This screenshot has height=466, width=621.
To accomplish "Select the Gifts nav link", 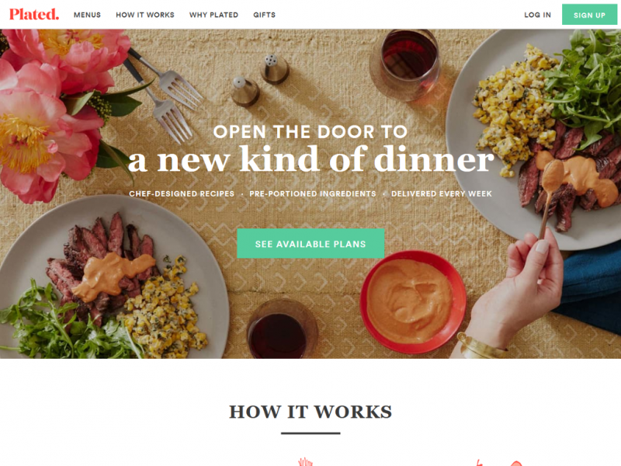I will tap(264, 15).
